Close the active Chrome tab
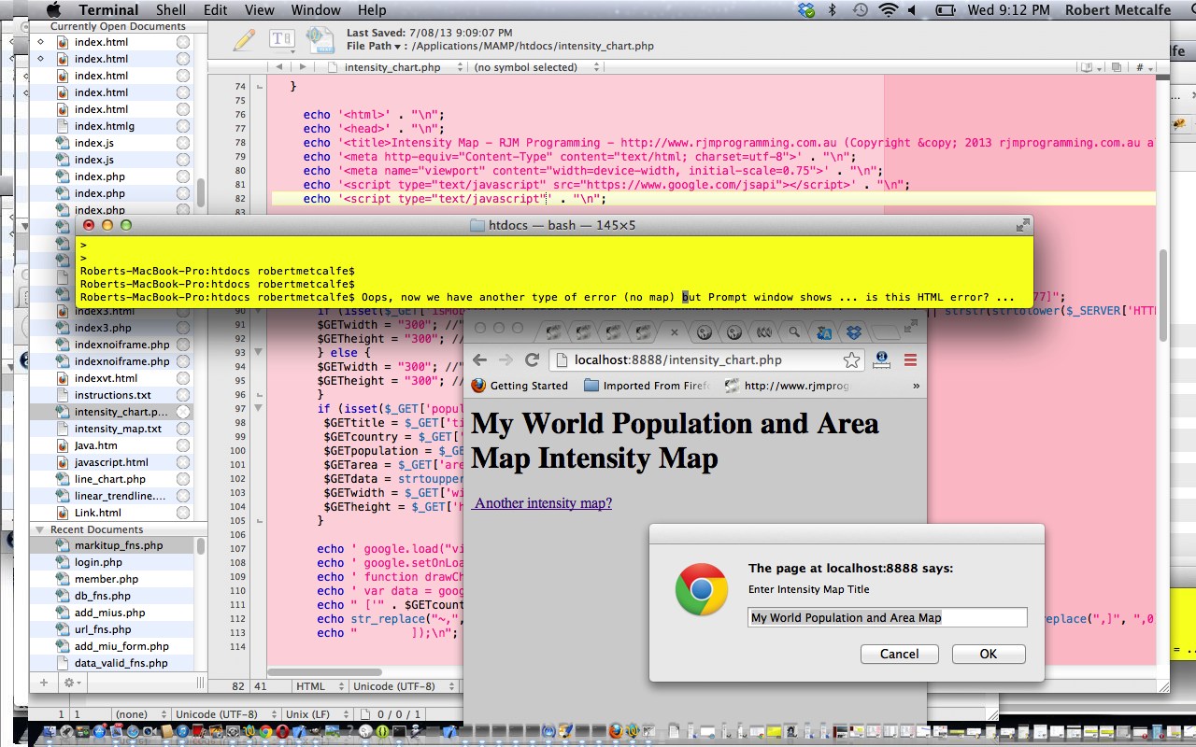This screenshot has width=1196, height=747. point(674,331)
